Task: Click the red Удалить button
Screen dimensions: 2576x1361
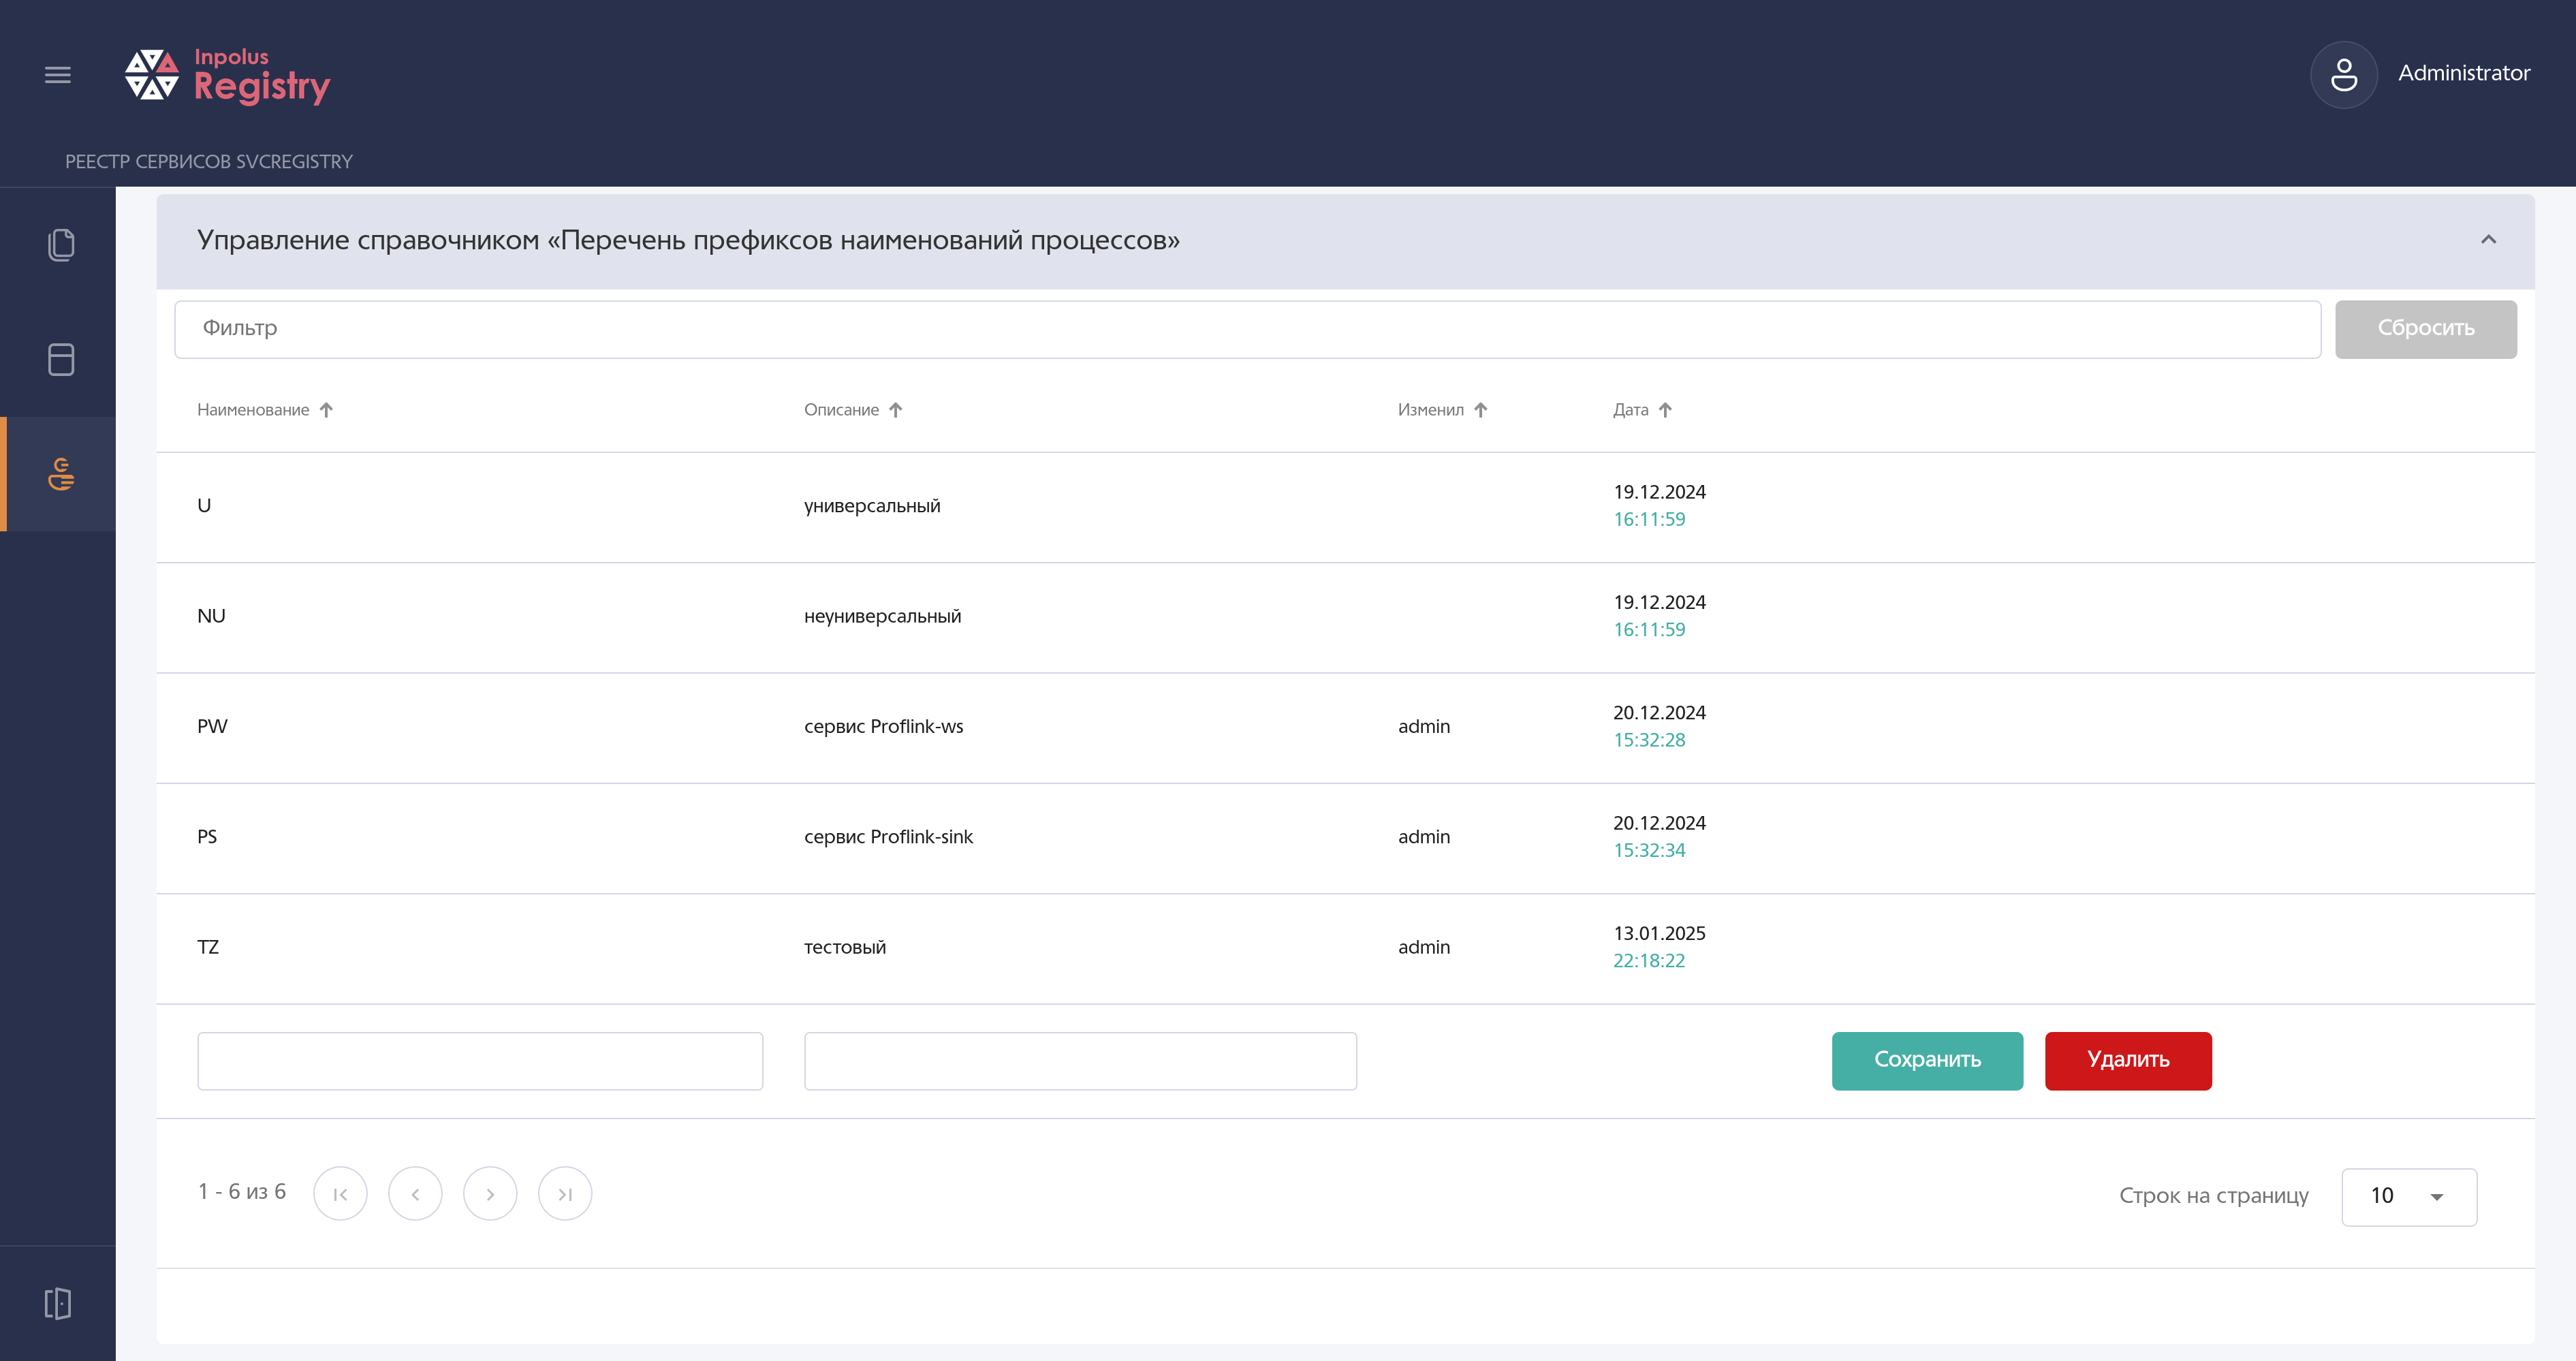Action: click(2128, 1060)
